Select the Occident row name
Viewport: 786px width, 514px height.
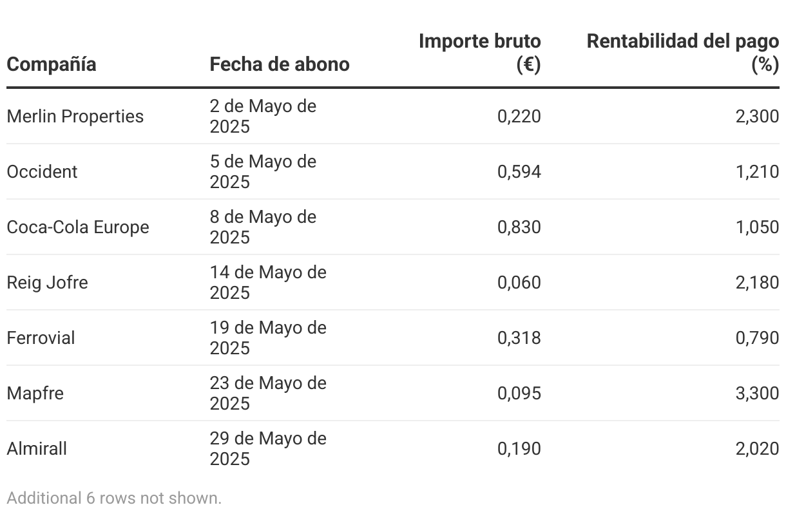(42, 172)
